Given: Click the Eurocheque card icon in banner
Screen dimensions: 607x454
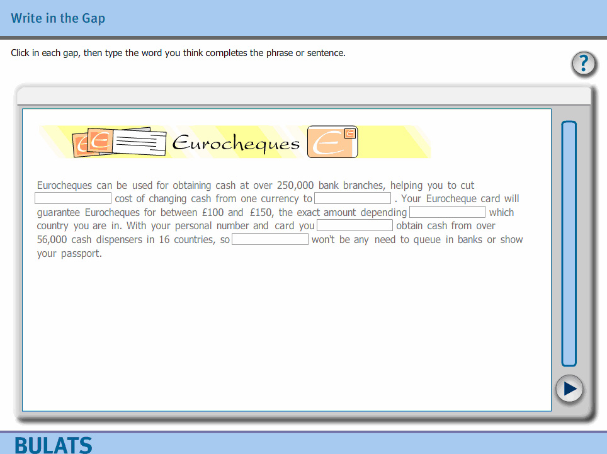Looking at the screenshot, I should pos(332,142).
